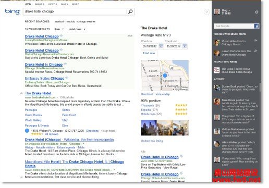Click the blue map pin beside address
The width and height of the screenshot is (269, 188).
click(x=27, y=131)
